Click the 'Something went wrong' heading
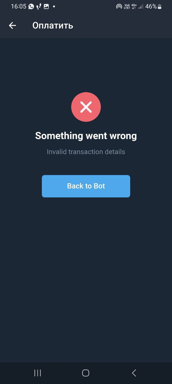 click(x=86, y=136)
